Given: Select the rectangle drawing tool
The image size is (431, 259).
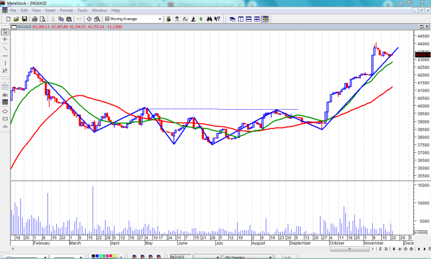Looking at the screenshot, I should point(5,118).
